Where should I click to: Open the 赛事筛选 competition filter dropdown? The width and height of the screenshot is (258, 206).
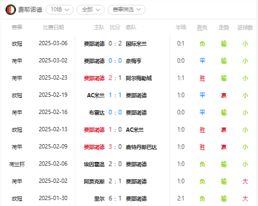127,10
